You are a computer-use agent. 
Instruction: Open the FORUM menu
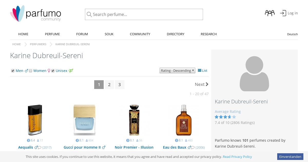point(82,34)
